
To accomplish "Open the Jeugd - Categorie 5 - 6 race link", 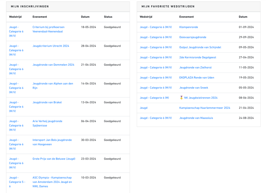I will [x=17, y=182].
